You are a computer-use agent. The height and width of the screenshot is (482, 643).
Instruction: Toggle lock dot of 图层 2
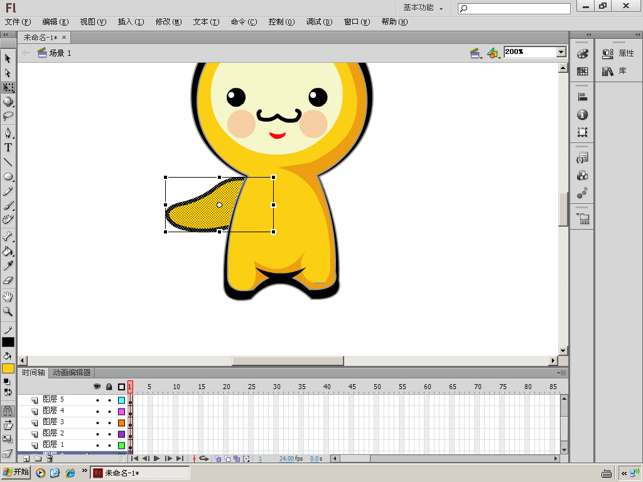tap(109, 434)
